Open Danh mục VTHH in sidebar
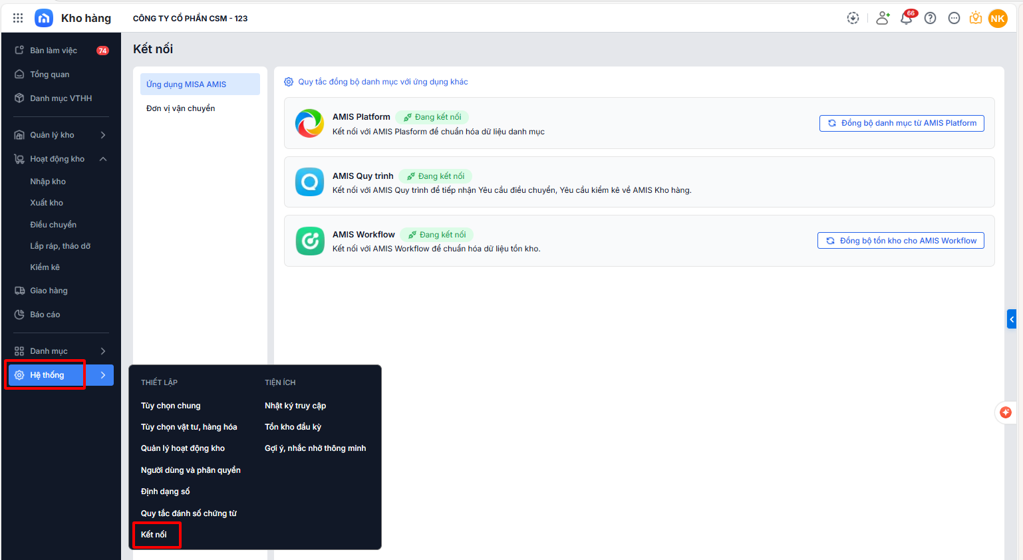 pos(61,98)
